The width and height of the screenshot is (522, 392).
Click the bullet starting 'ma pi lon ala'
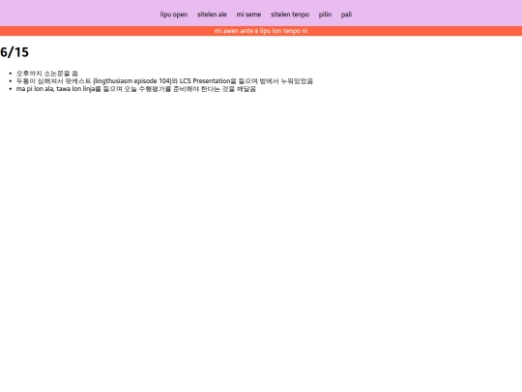(x=136, y=89)
